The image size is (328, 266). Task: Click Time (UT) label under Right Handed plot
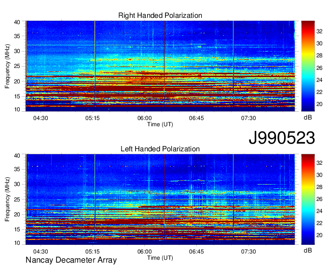click(x=160, y=124)
